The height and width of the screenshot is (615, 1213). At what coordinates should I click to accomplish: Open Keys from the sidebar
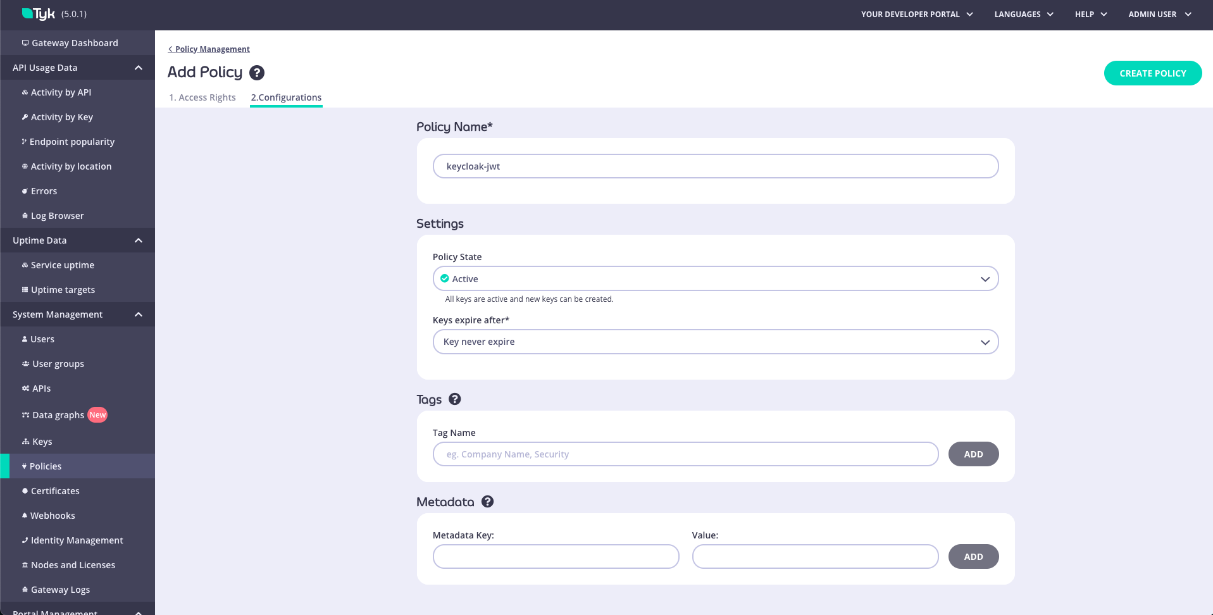click(42, 442)
